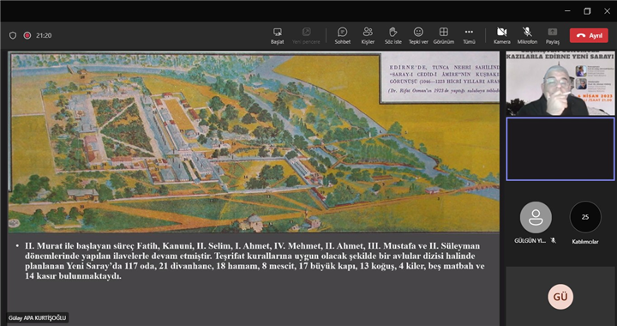
Task: Select the empty highlighted participant tile
Action: click(560, 148)
